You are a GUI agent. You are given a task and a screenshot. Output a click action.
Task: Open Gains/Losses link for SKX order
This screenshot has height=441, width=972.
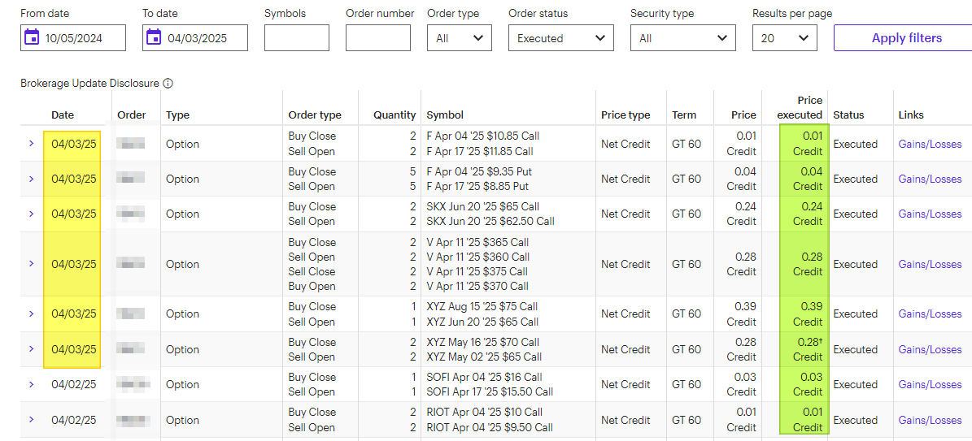(930, 214)
